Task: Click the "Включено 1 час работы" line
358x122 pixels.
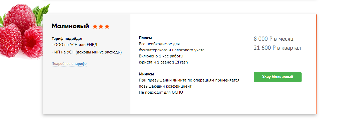Action: (161, 56)
